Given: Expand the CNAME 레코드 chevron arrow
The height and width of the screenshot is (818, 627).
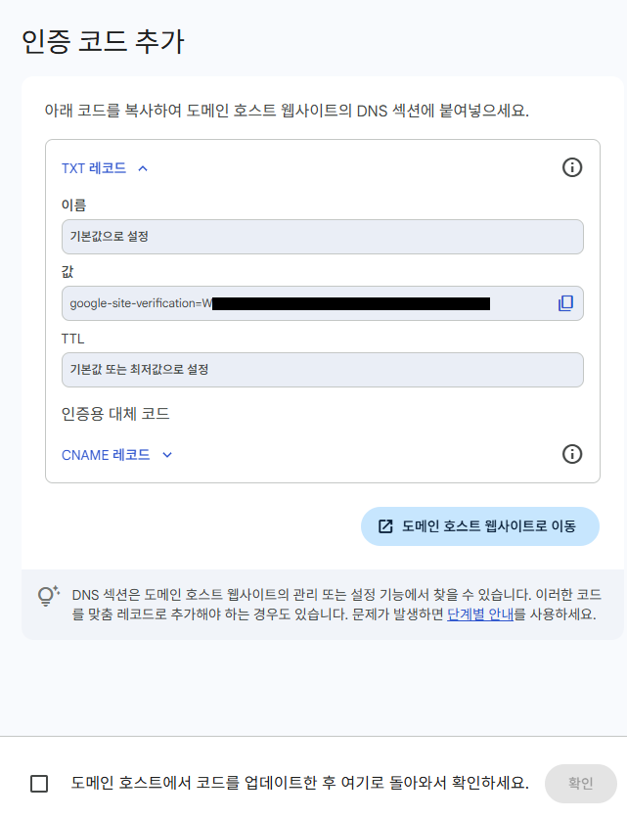Looking at the screenshot, I should pyautogui.click(x=167, y=455).
